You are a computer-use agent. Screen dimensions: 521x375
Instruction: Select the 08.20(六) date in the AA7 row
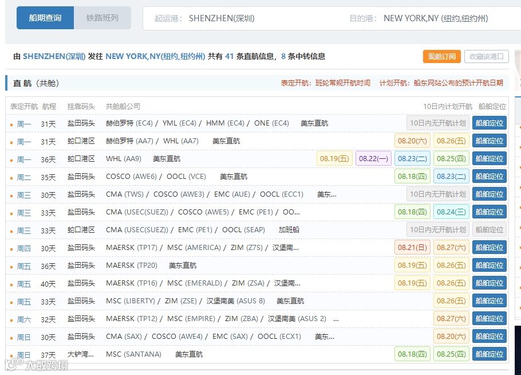click(412, 140)
